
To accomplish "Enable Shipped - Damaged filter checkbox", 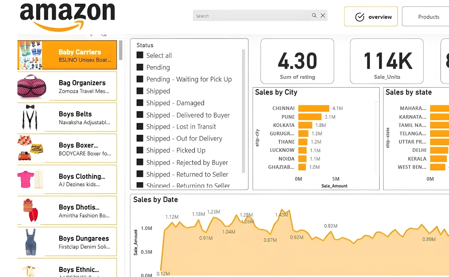I will [140, 103].
